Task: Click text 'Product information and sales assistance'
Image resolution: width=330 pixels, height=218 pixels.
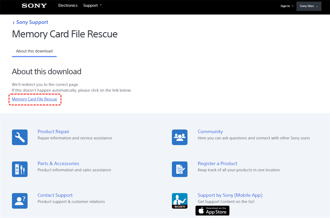Action: coord(74,170)
